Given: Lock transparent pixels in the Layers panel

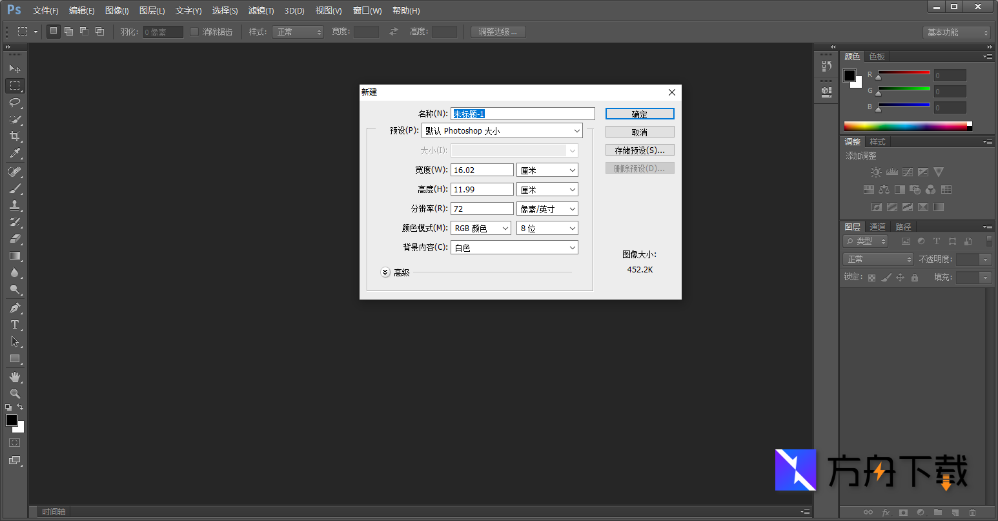Looking at the screenshot, I should click(871, 276).
